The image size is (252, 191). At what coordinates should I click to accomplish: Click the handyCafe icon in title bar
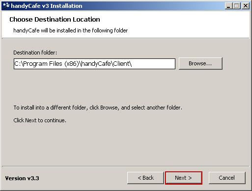[x=6, y=5]
